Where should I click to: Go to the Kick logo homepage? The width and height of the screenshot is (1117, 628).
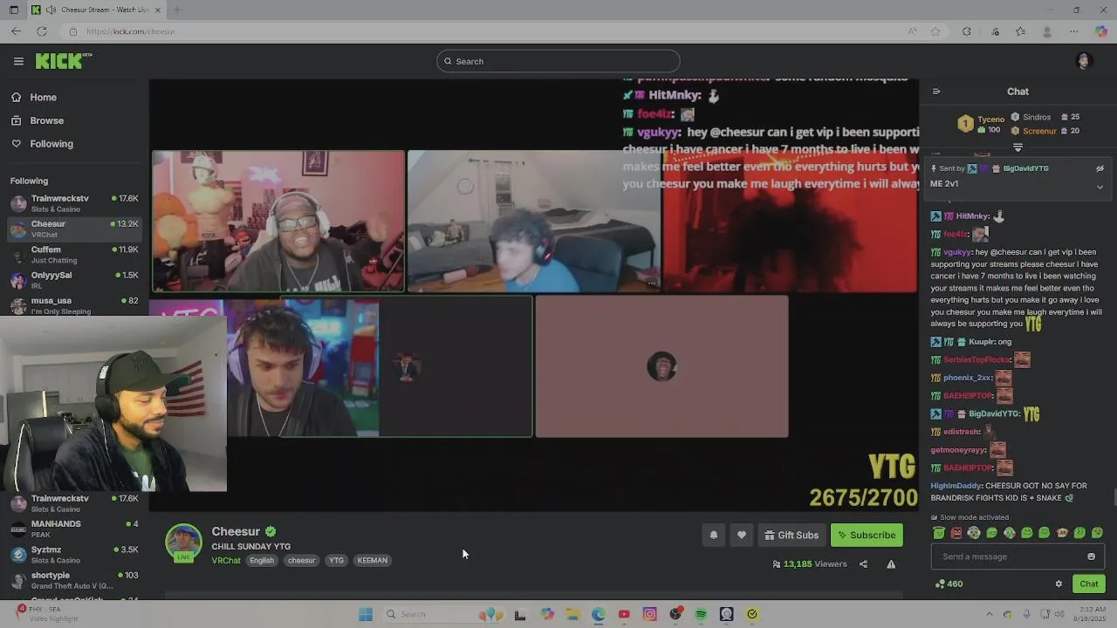(63, 60)
